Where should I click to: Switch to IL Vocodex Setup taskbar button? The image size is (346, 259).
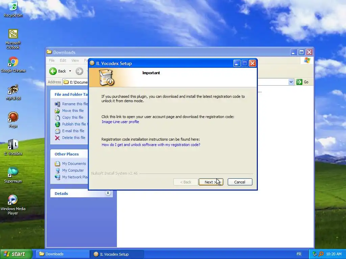[117, 254]
